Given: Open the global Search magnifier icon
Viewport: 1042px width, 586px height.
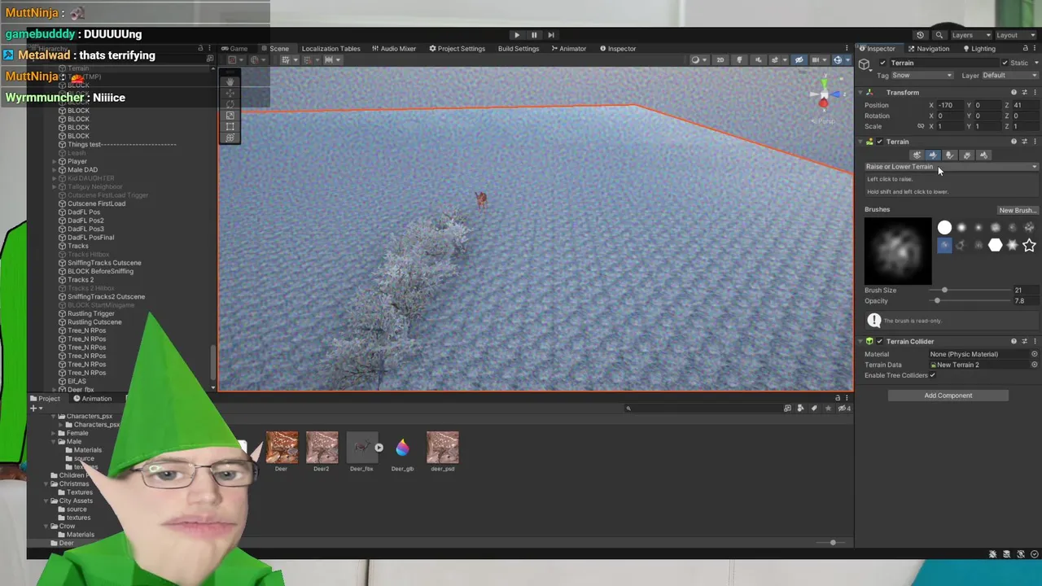Looking at the screenshot, I should (x=939, y=35).
